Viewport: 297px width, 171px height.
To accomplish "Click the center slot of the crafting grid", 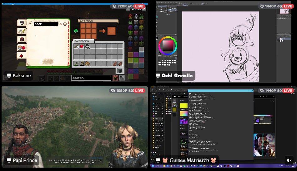I will 88,31.
